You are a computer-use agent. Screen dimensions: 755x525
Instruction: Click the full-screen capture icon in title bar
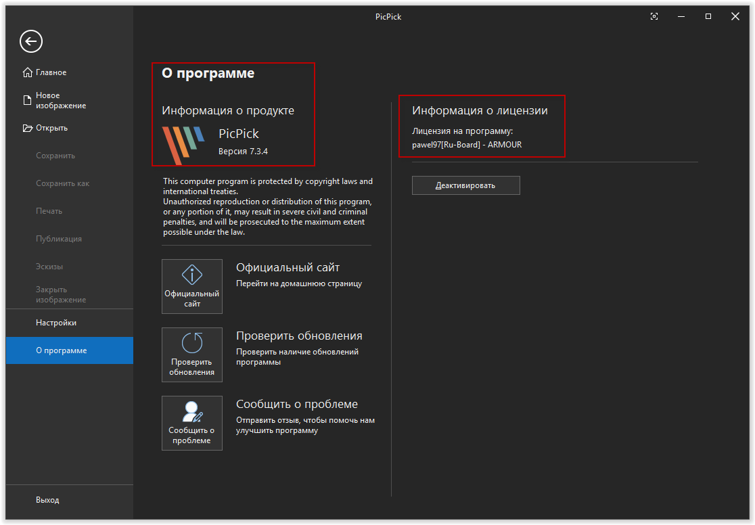(x=654, y=16)
